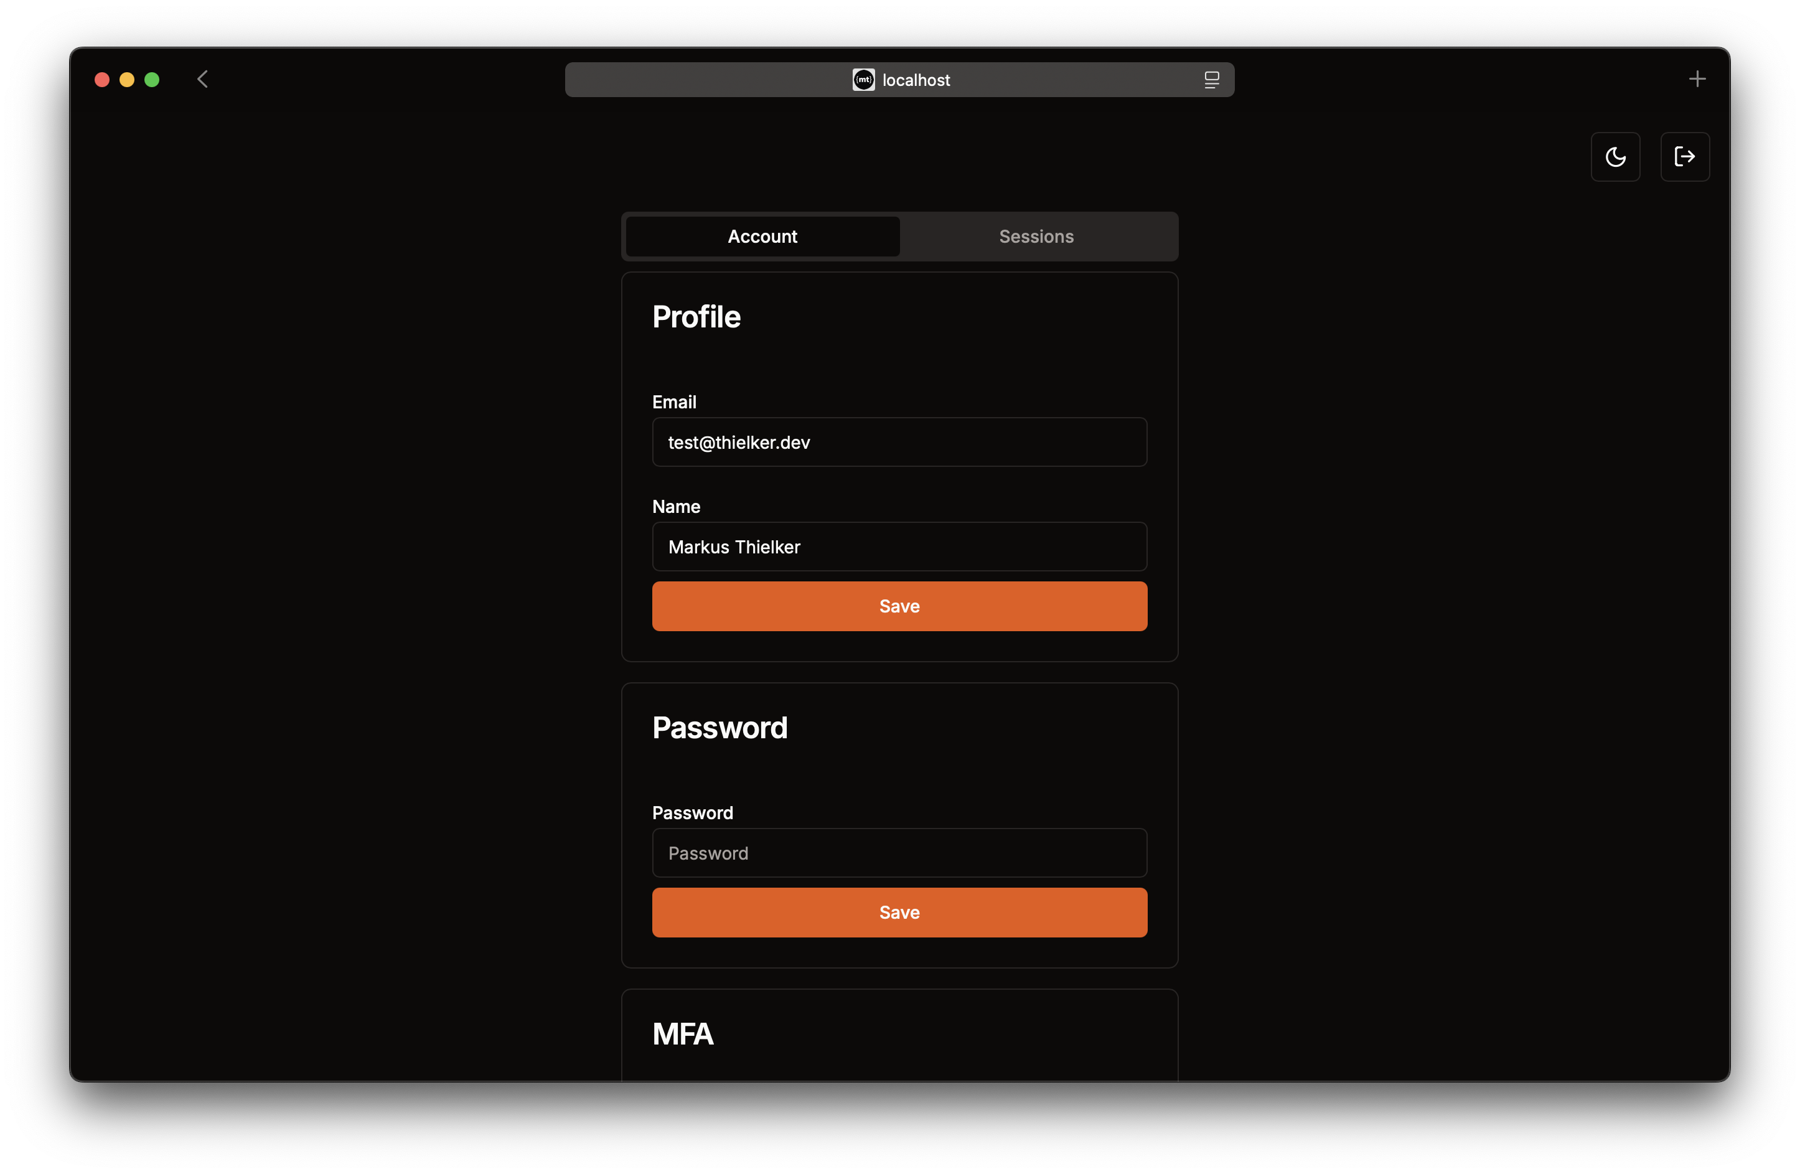1800x1174 pixels.
Task: Toggle dark mode with the moon icon
Action: click(x=1615, y=157)
